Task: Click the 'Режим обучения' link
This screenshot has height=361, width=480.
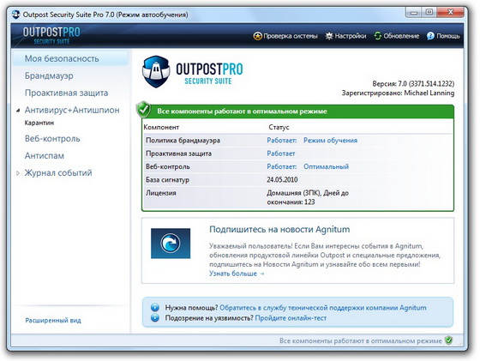Action: (x=330, y=141)
